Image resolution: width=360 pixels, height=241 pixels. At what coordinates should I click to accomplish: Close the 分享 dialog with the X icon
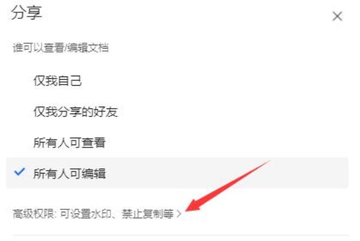pos(337,16)
